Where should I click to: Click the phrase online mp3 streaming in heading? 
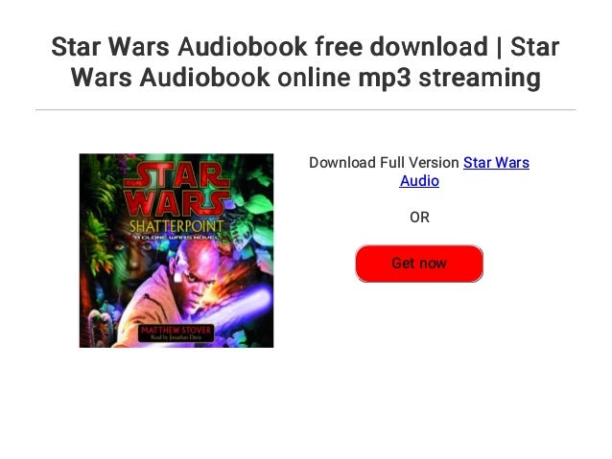coord(409,78)
